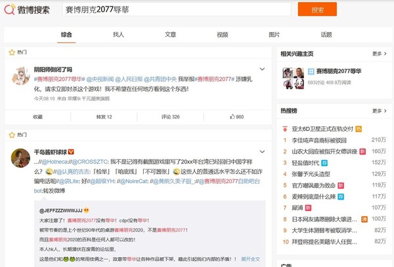Open hot search 官方嘲讽最为致命
The height and width of the screenshot is (267, 394).
(x=314, y=185)
